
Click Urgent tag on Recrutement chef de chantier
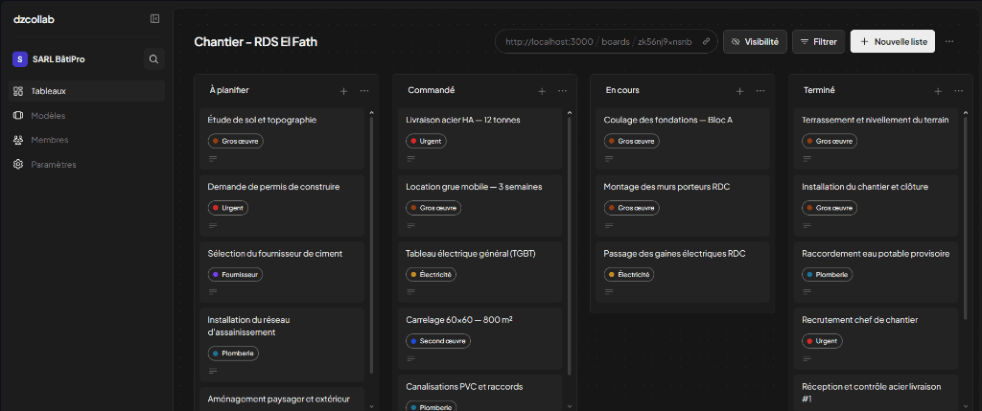pos(822,342)
